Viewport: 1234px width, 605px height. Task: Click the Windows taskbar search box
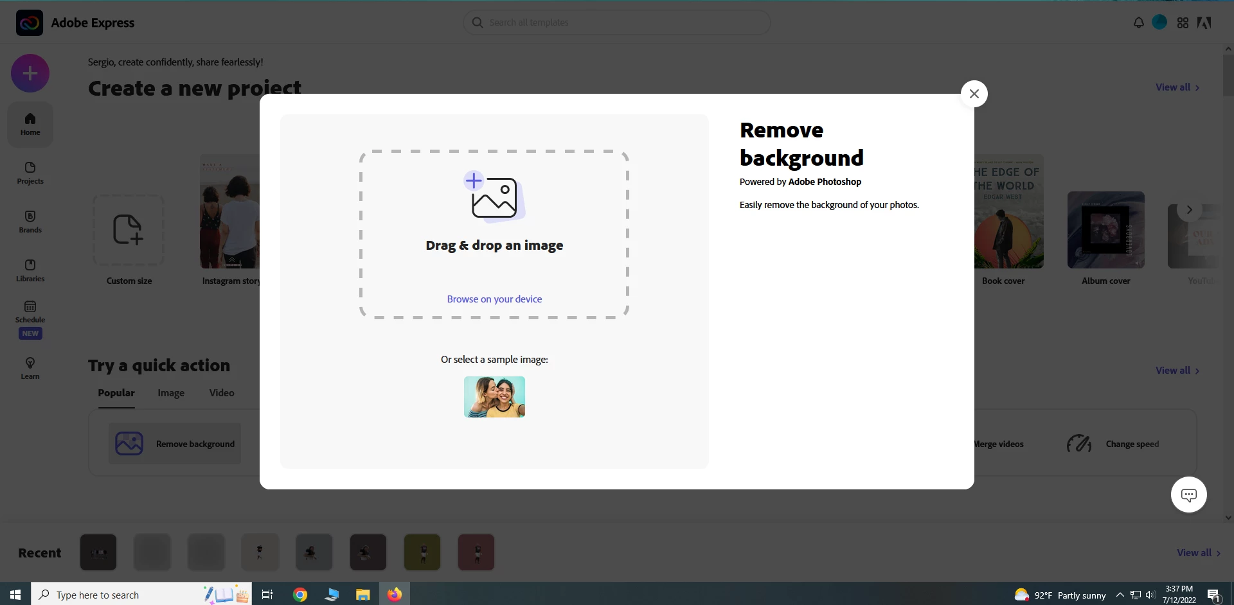click(141, 595)
